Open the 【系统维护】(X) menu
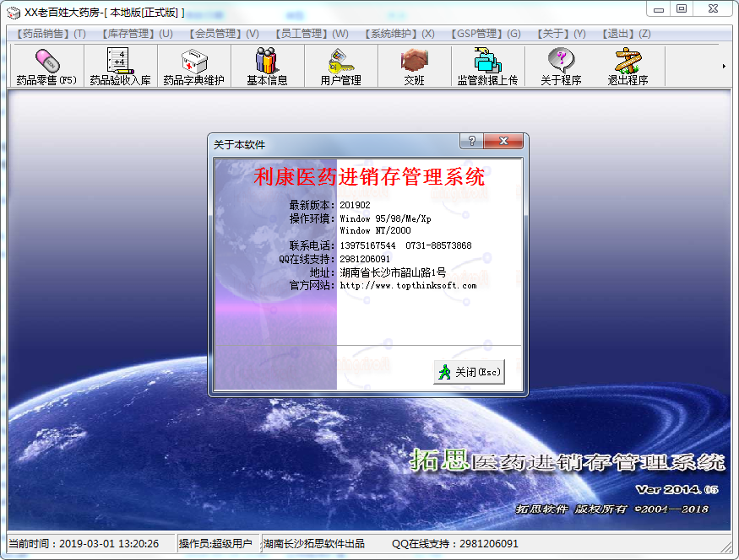This screenshot has height=560, width=739. point(399,34)
